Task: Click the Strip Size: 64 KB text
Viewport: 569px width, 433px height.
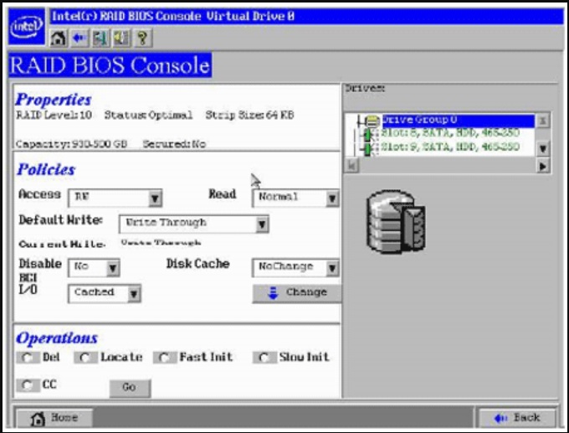Action: 249,115
